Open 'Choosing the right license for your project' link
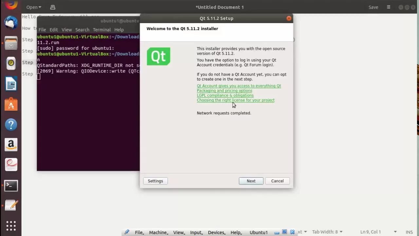419x236 pixels. click(235, 100)
